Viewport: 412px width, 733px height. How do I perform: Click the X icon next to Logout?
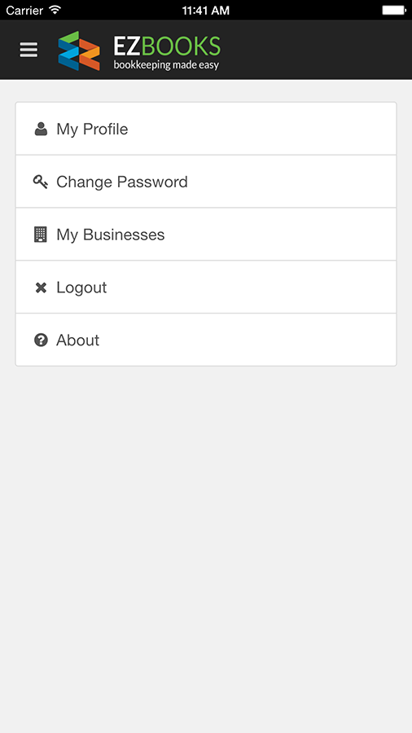(x=41, y=287)
